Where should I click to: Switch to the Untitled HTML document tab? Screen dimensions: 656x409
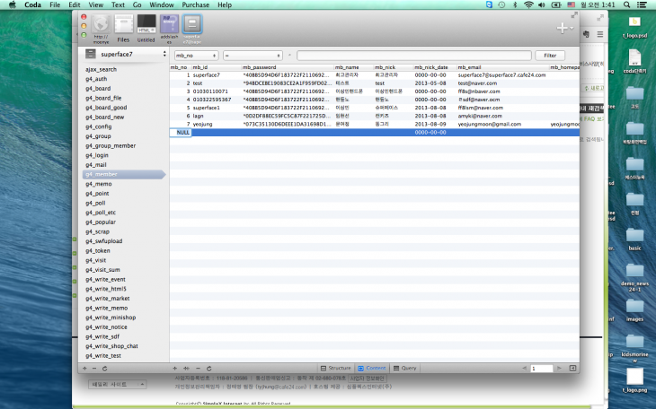pos(146,27)
